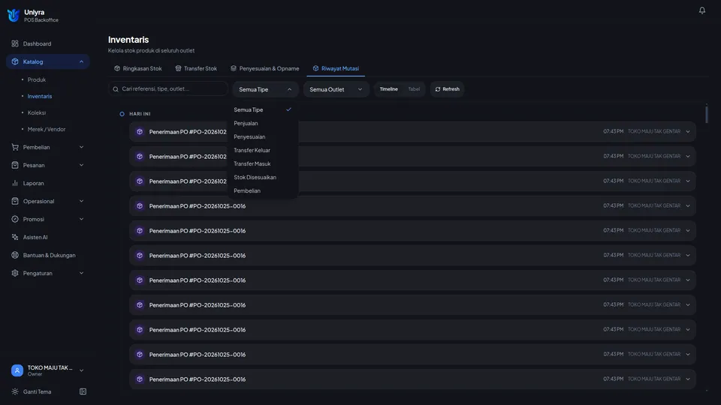Click the Asisten AI label

[x=35, y=237]
